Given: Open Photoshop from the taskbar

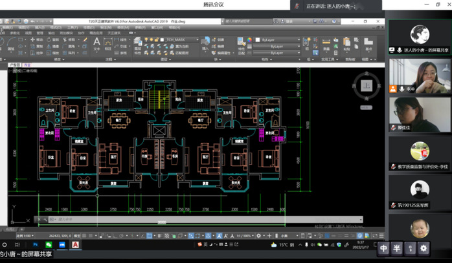Looking at the screenshot, I should (35, 245).
